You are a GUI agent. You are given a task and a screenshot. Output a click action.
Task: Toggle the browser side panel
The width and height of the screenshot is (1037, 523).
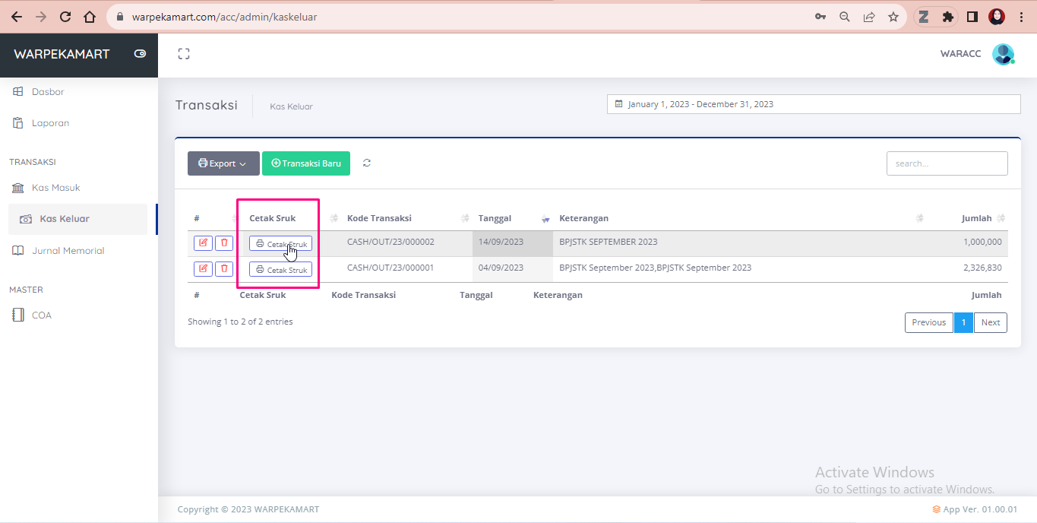click(x=972, y=17)
